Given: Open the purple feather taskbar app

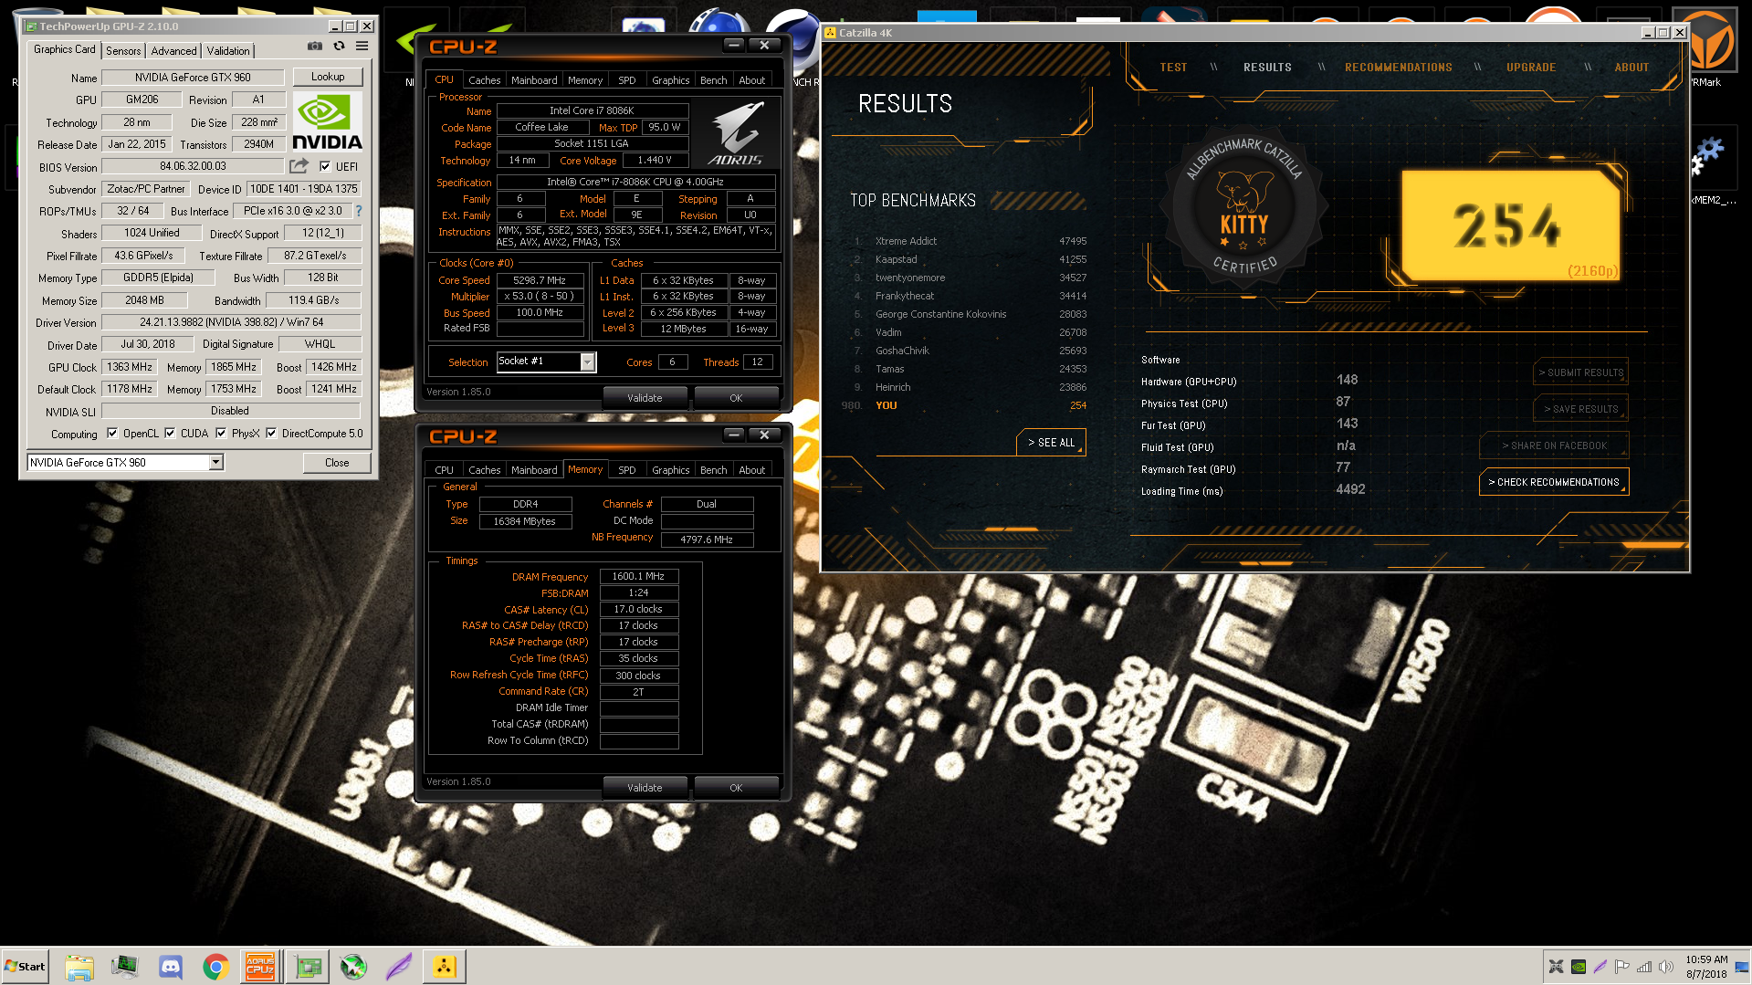Looking at the screenshot, I should tap(399, 967).
